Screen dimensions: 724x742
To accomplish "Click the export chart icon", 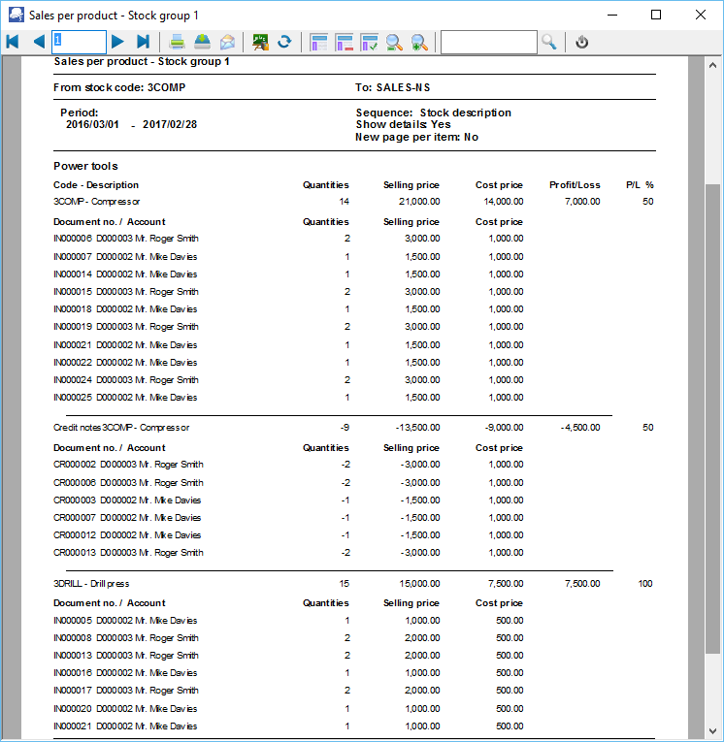I will (260, 42).
